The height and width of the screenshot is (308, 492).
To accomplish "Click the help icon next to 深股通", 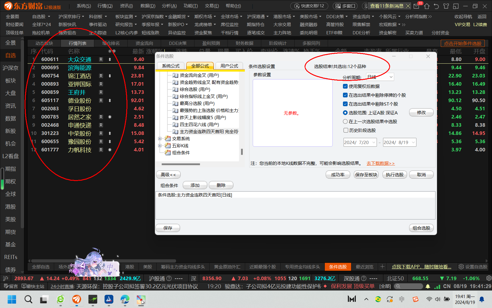I will (364, 278).
